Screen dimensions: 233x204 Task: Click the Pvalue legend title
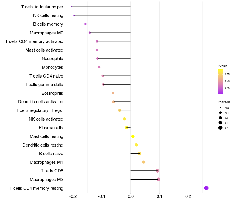tap(223, 66)
